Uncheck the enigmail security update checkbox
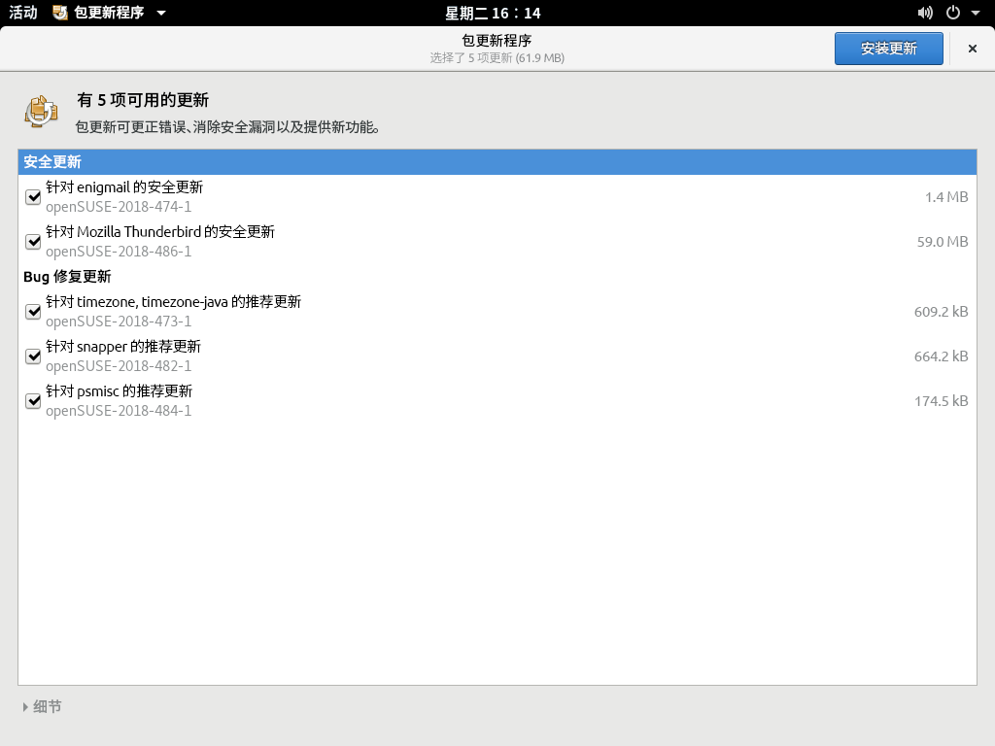This screenshot has width=995, height=746. tap(33, 197)
